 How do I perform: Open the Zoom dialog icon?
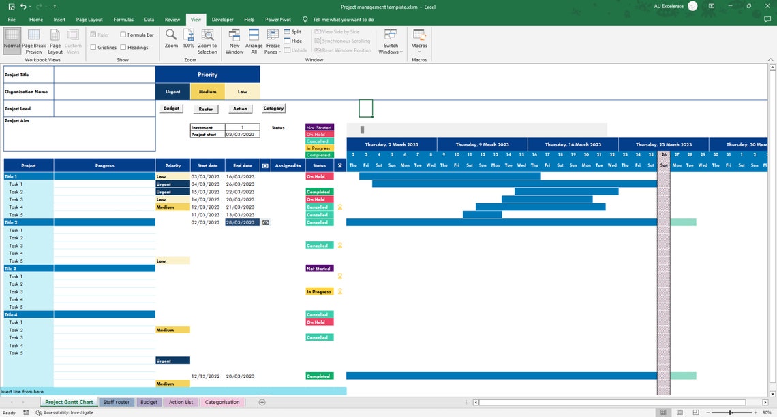(170, 41)
